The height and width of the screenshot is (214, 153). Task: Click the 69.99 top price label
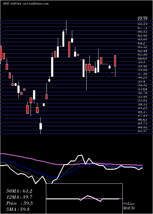click(143, 18)
